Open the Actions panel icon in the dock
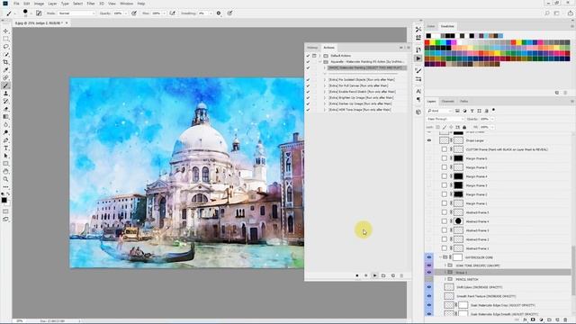The image size is (576, 324). (x=418, y=58)
